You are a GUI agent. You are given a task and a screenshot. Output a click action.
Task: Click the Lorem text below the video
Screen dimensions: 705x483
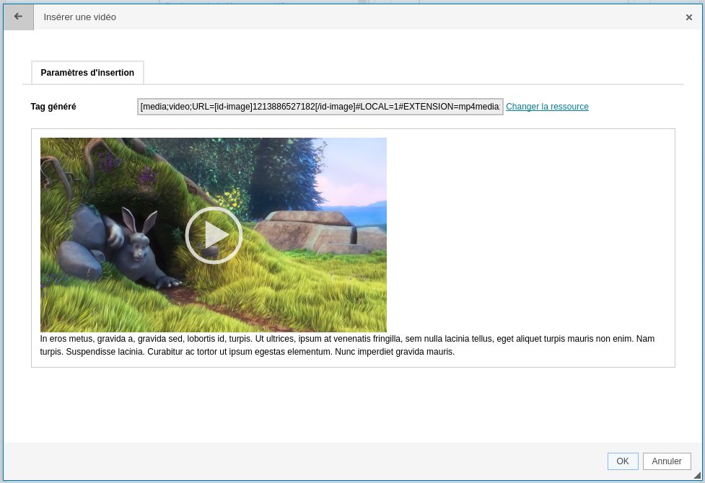pyautogui.click(x=347, y=345)
